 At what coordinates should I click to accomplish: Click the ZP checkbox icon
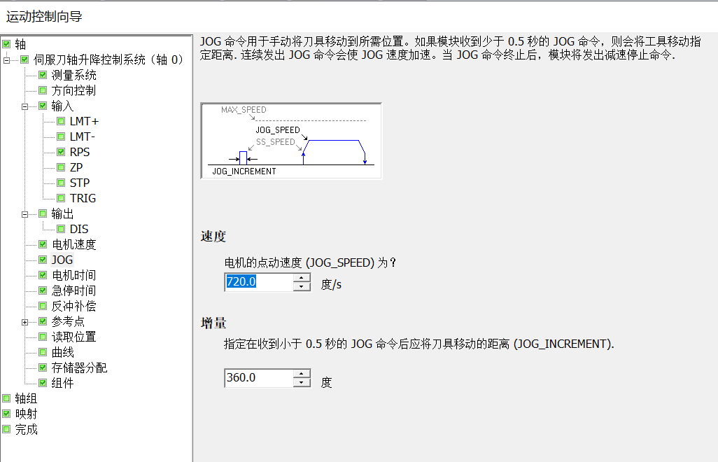[x=61, y=167]
